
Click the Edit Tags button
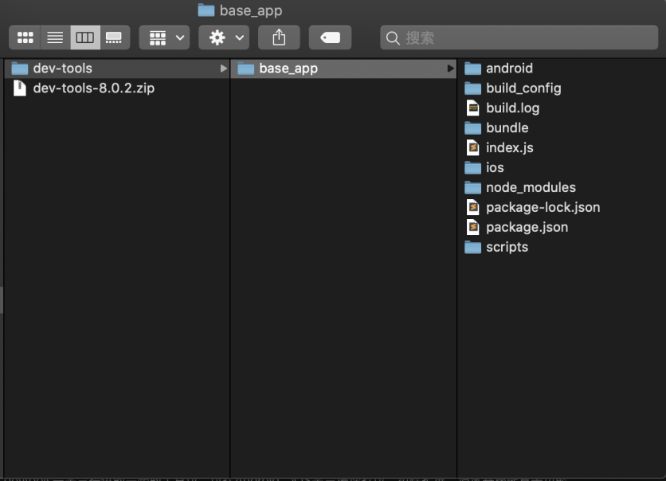(330, 37)
